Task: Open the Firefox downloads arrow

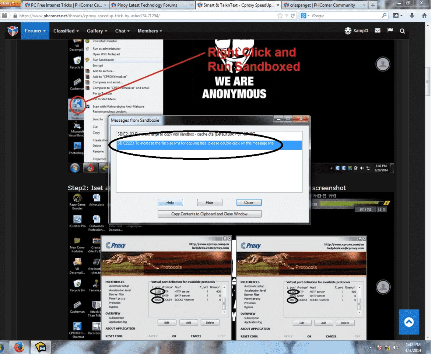Action: pyautogui.click(x=412, y=16)
